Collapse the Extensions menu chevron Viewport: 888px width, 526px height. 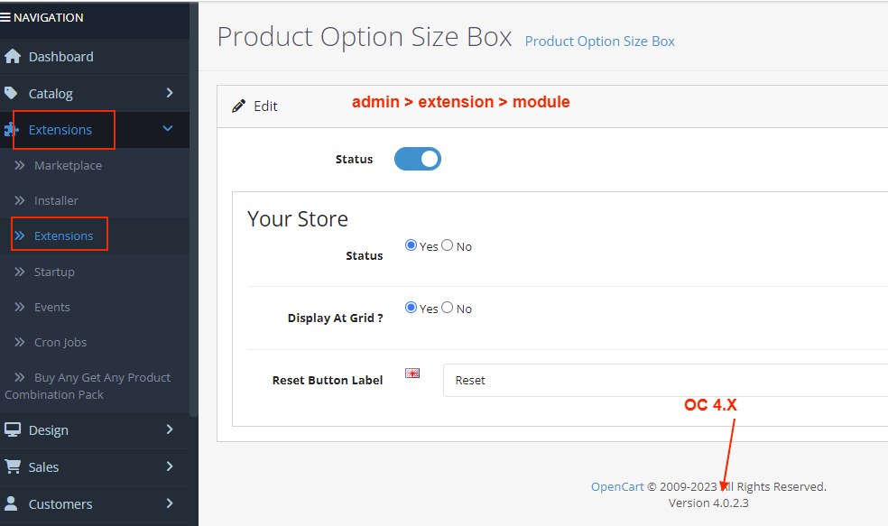(168, 130)
